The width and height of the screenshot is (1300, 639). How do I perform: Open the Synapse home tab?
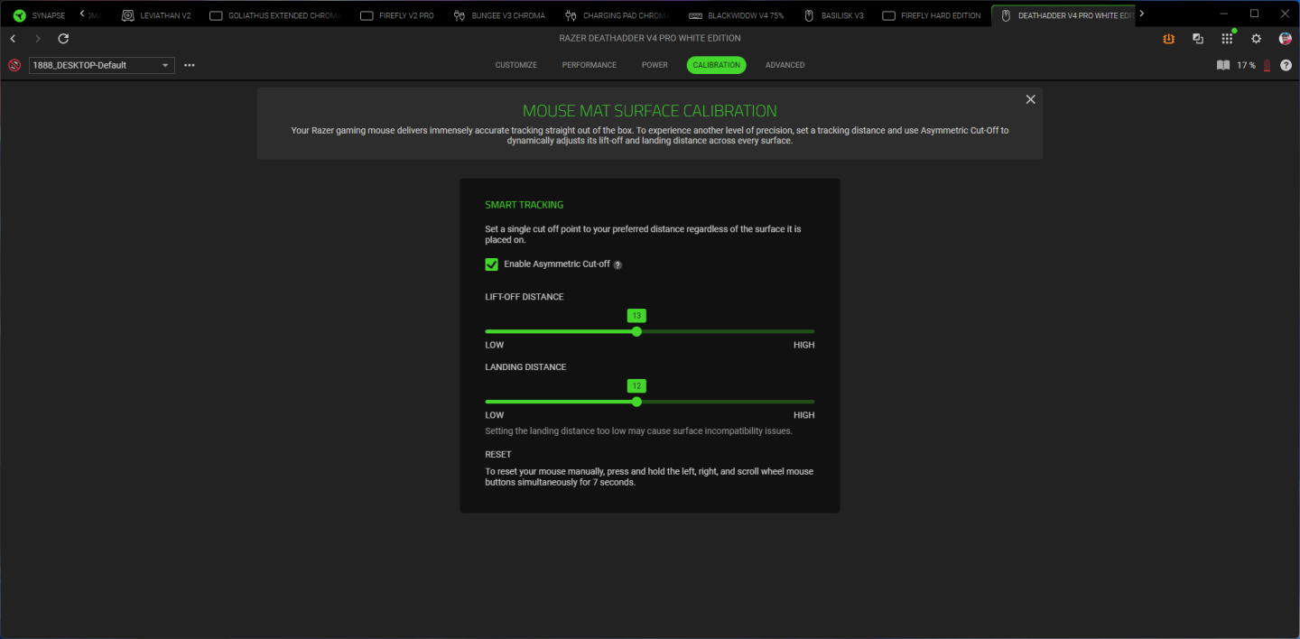[x=40, y=15]
